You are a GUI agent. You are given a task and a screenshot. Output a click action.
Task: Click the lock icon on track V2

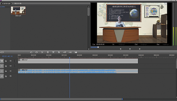coord(6,61)
